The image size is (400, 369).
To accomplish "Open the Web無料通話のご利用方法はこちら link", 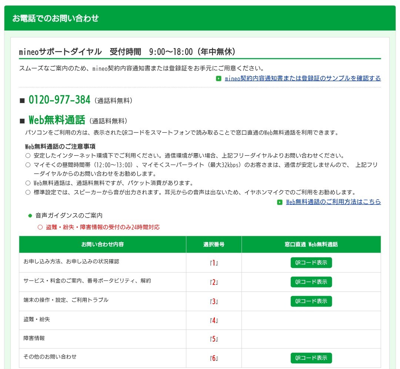I will [333, 202].
